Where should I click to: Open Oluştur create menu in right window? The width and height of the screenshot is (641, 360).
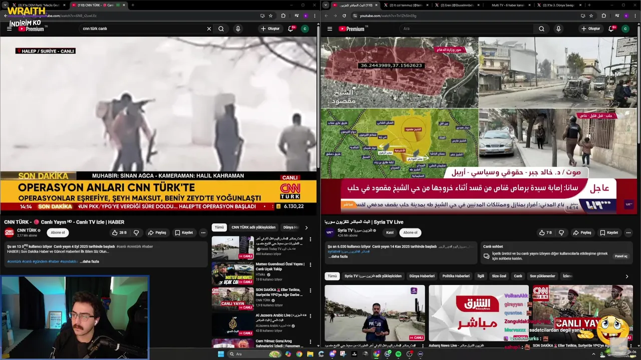(x=591, y=28)
